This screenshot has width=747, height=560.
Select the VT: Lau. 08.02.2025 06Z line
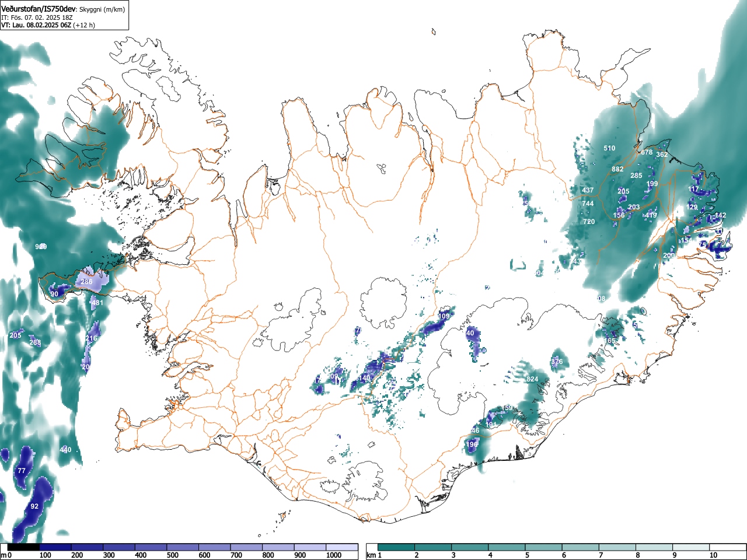click(48, 25)
